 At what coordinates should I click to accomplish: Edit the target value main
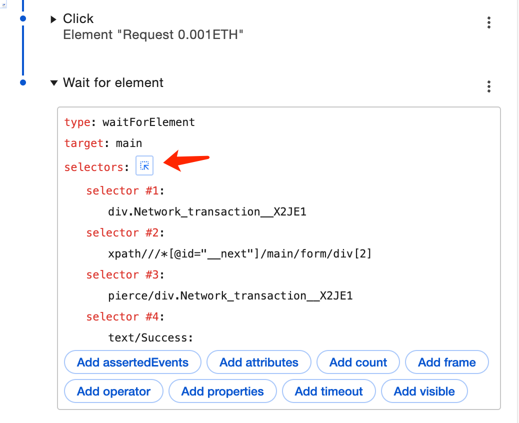point(129,143)
